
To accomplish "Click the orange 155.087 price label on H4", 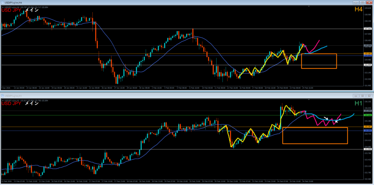I will point(367,53).
